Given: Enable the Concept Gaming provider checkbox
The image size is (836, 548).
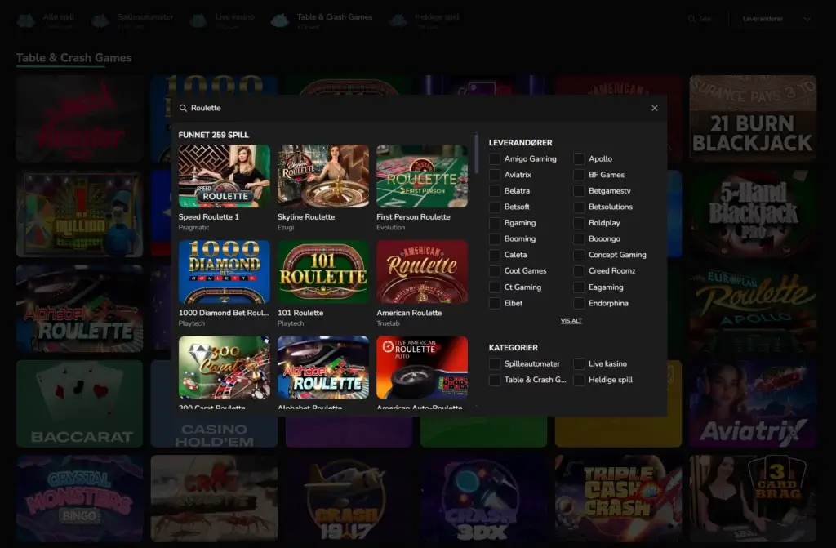Looking at the screenshot, I should pyautogui.click(x=579, y=255).
